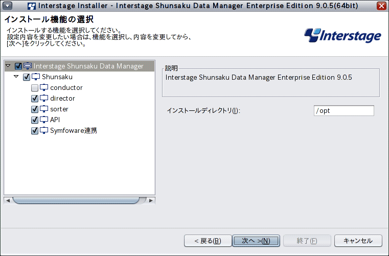This screenshot has height=256, width=389.
Task: Click the Interstage Installer title bar icon
Action: tap(32, 6)
